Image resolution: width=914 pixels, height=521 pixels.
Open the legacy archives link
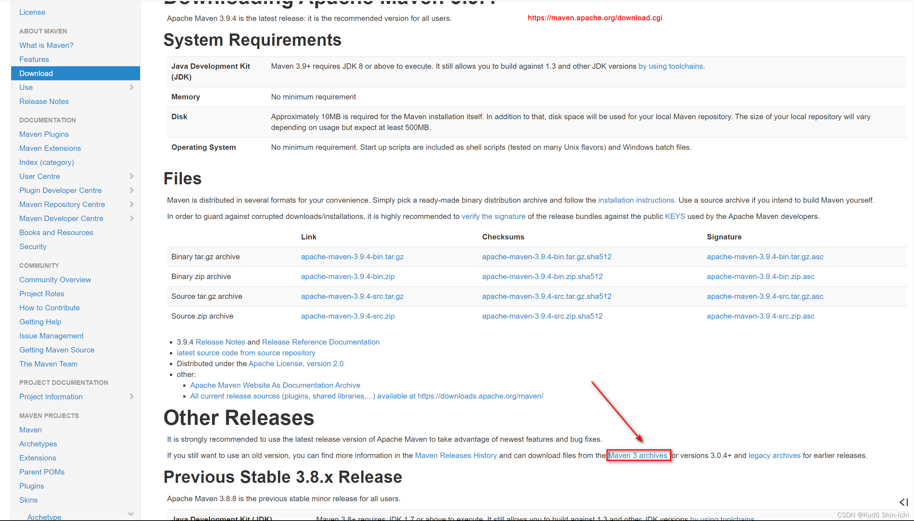(774, 455)
